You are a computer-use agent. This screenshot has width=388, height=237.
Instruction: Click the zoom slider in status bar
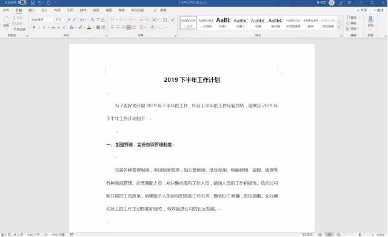point(360,235)
